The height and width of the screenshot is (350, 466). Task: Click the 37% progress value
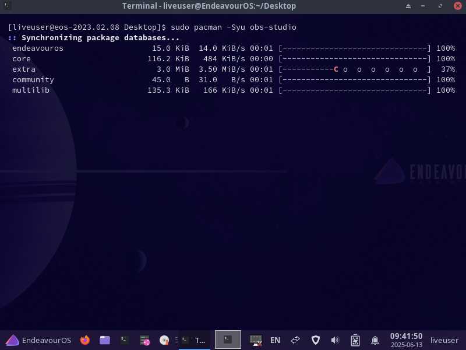448,69
